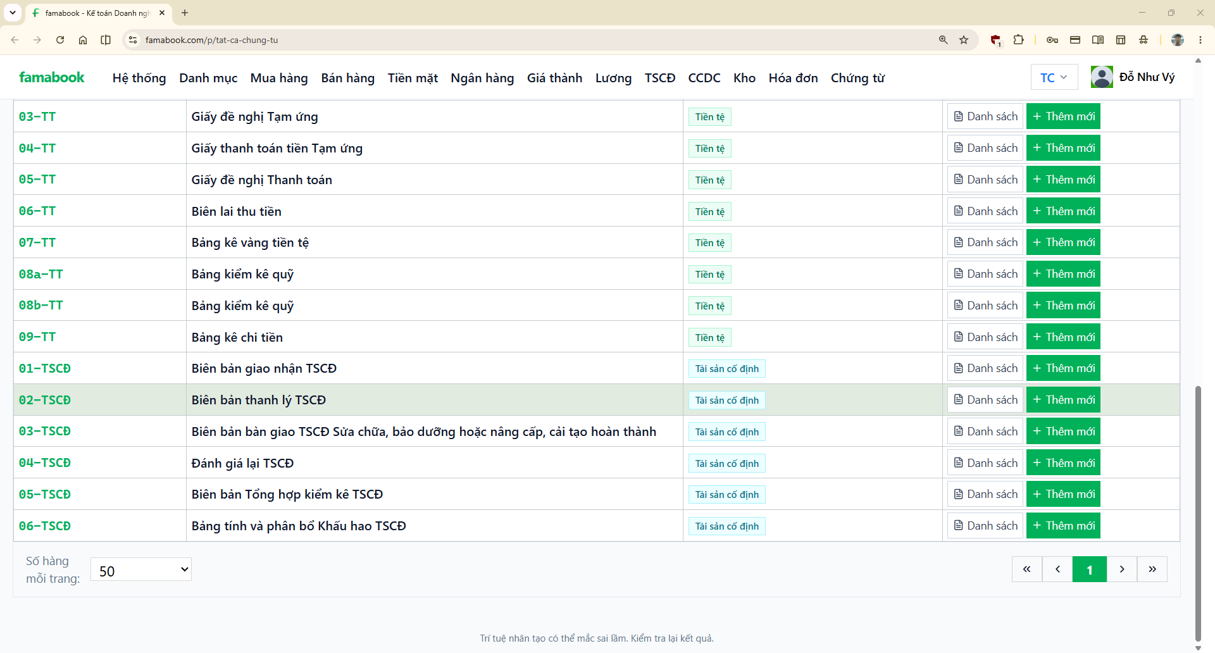Open the 04-TSCĐ code link

45,463
